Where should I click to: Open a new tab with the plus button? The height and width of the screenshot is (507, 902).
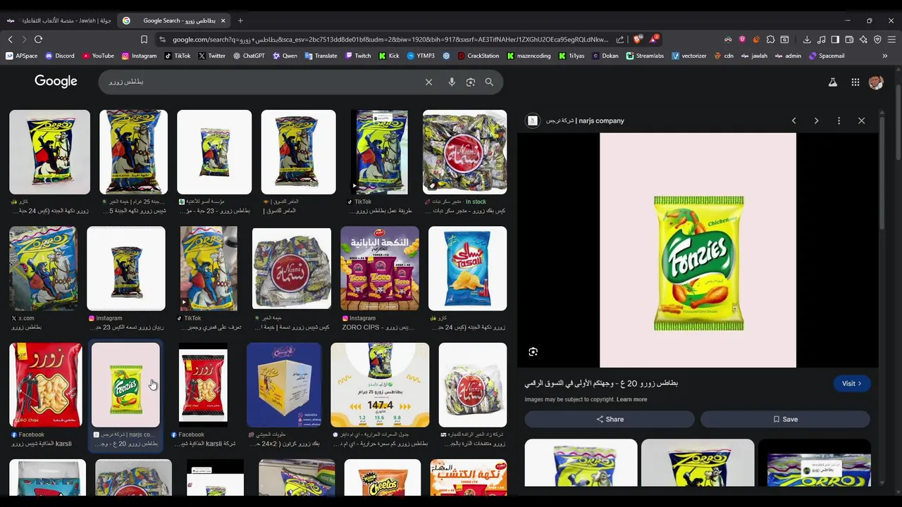tap(240, 20)
